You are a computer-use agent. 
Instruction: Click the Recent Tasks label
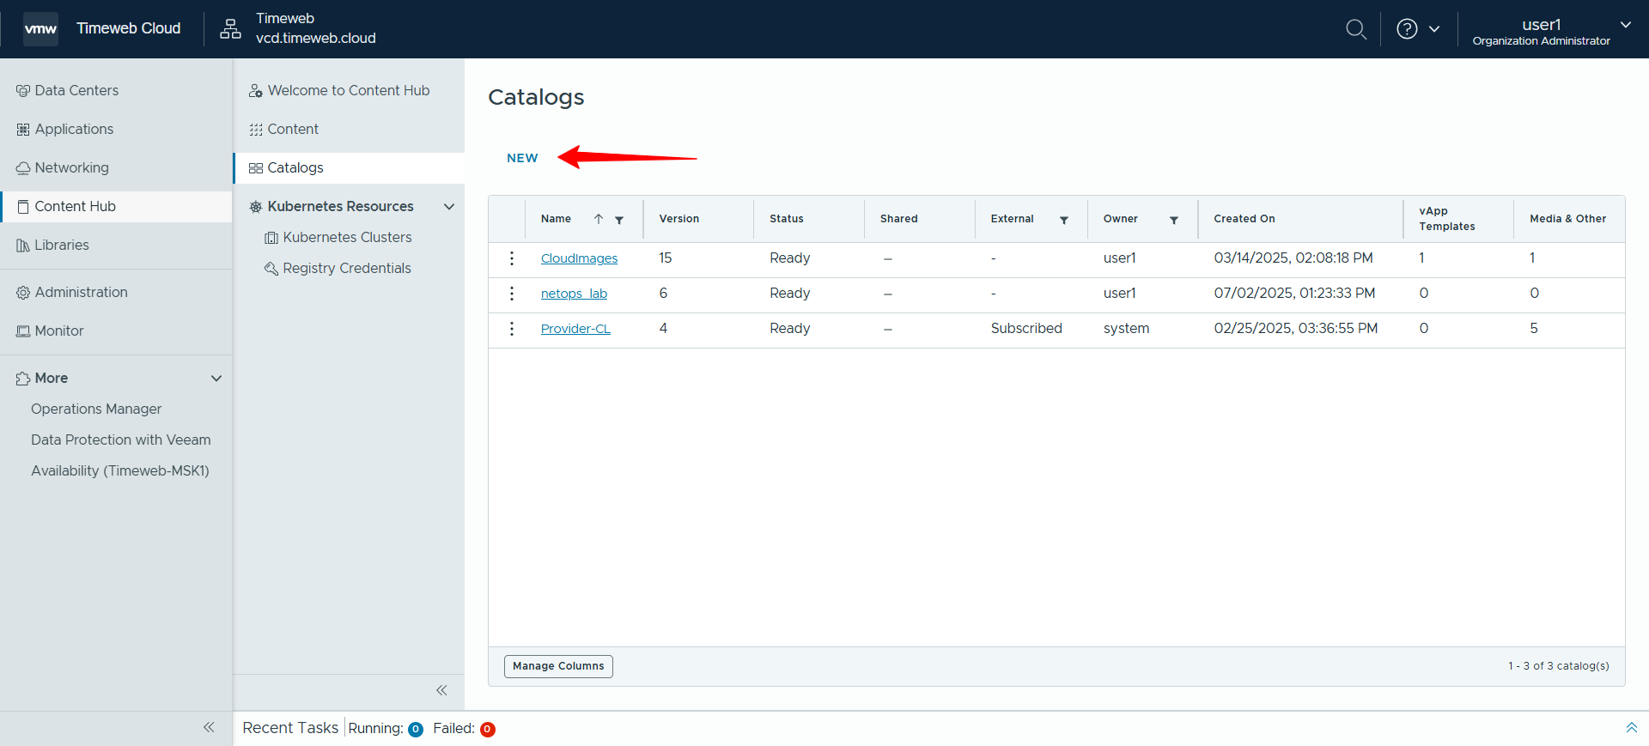click(x=290, y=728)
